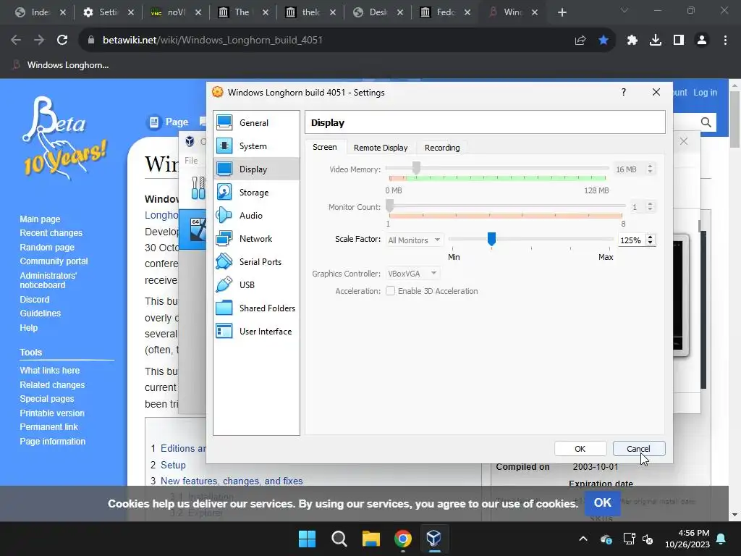741x556 pixels.
Task: Open Chrome downloads icon
Action: [656, 41]
